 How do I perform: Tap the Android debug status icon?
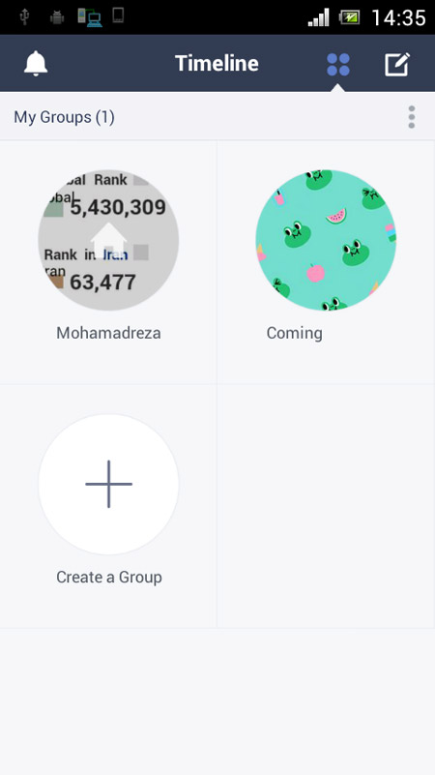point(57,17)
